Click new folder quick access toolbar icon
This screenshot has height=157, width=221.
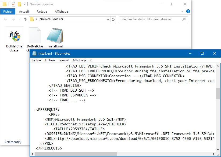click(x=19, y=4)
